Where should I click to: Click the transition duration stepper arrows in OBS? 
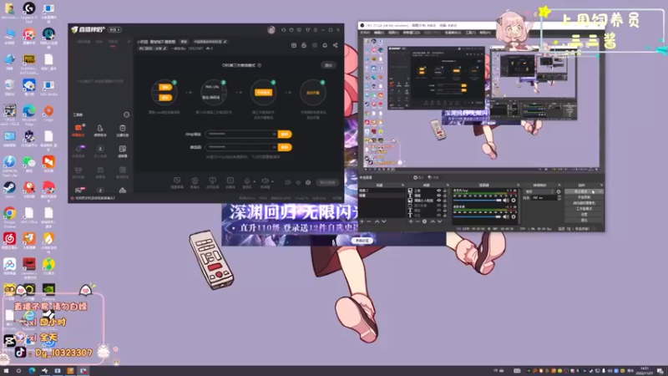(559, 198)
